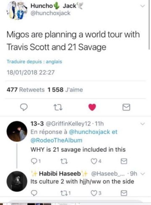The image size is (151, 205).
Task: View the 477 Retweets list
Action: (26, 90)
